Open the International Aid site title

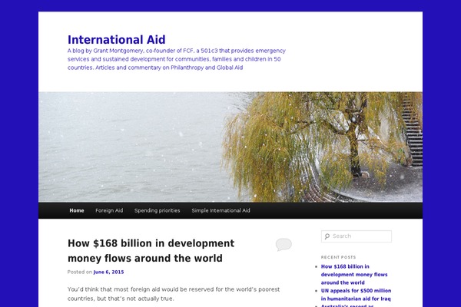tap(117, 40)
